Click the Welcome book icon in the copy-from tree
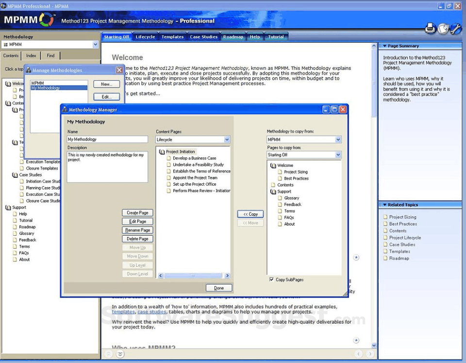The image size is (466, 363). tap(273, 165)
